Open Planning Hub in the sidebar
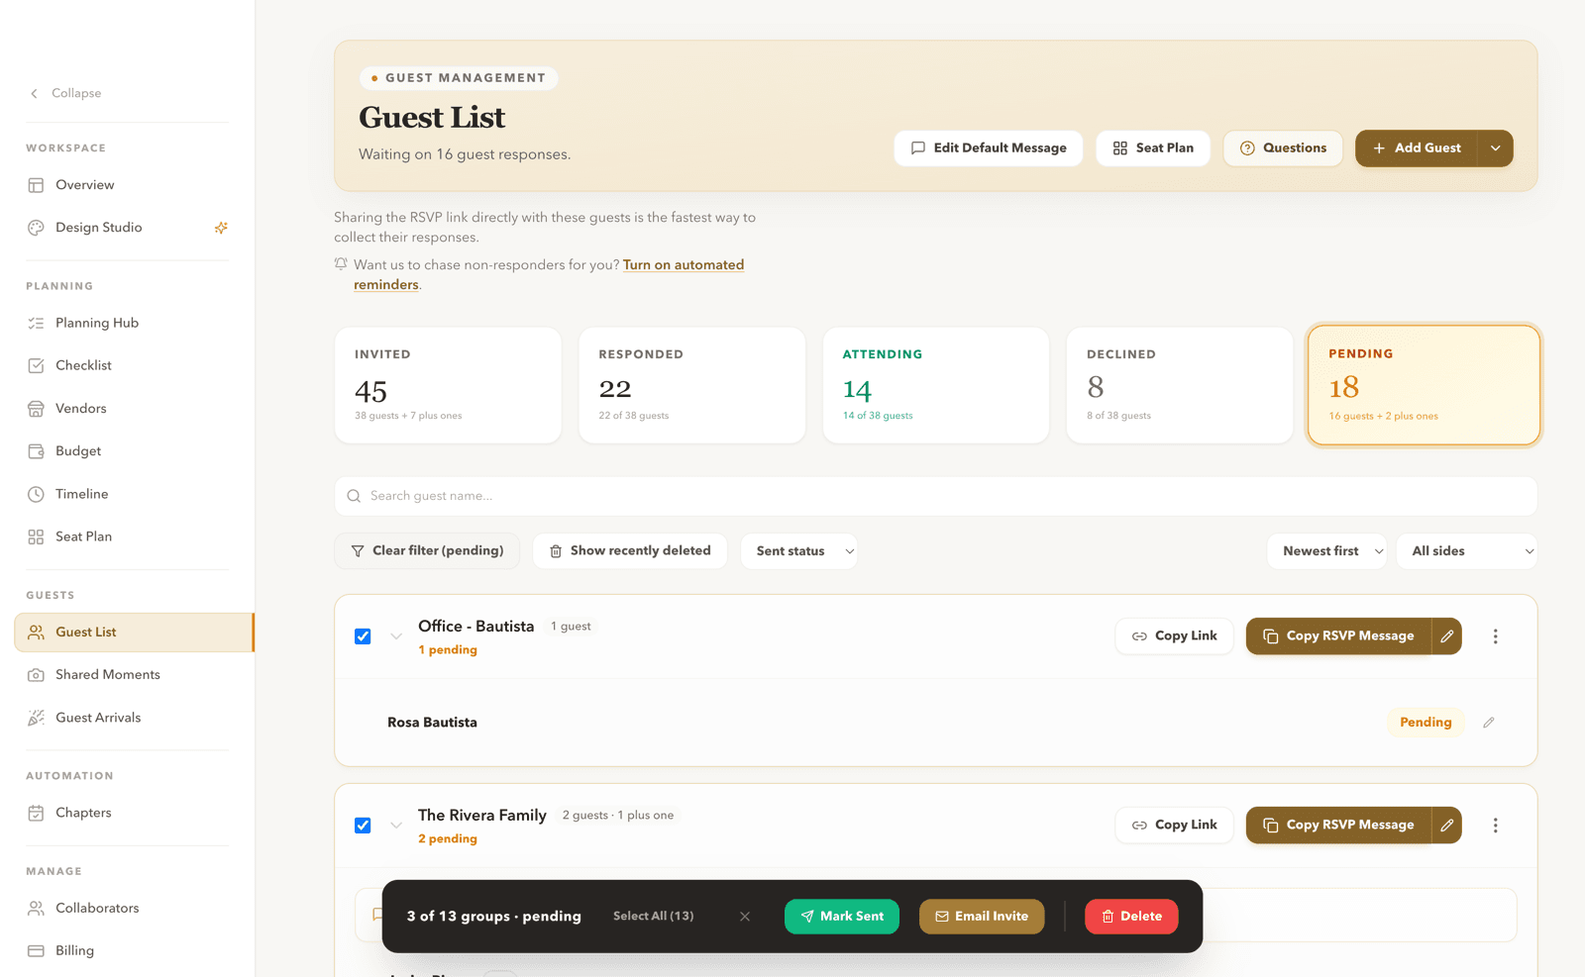 point(128,323)
